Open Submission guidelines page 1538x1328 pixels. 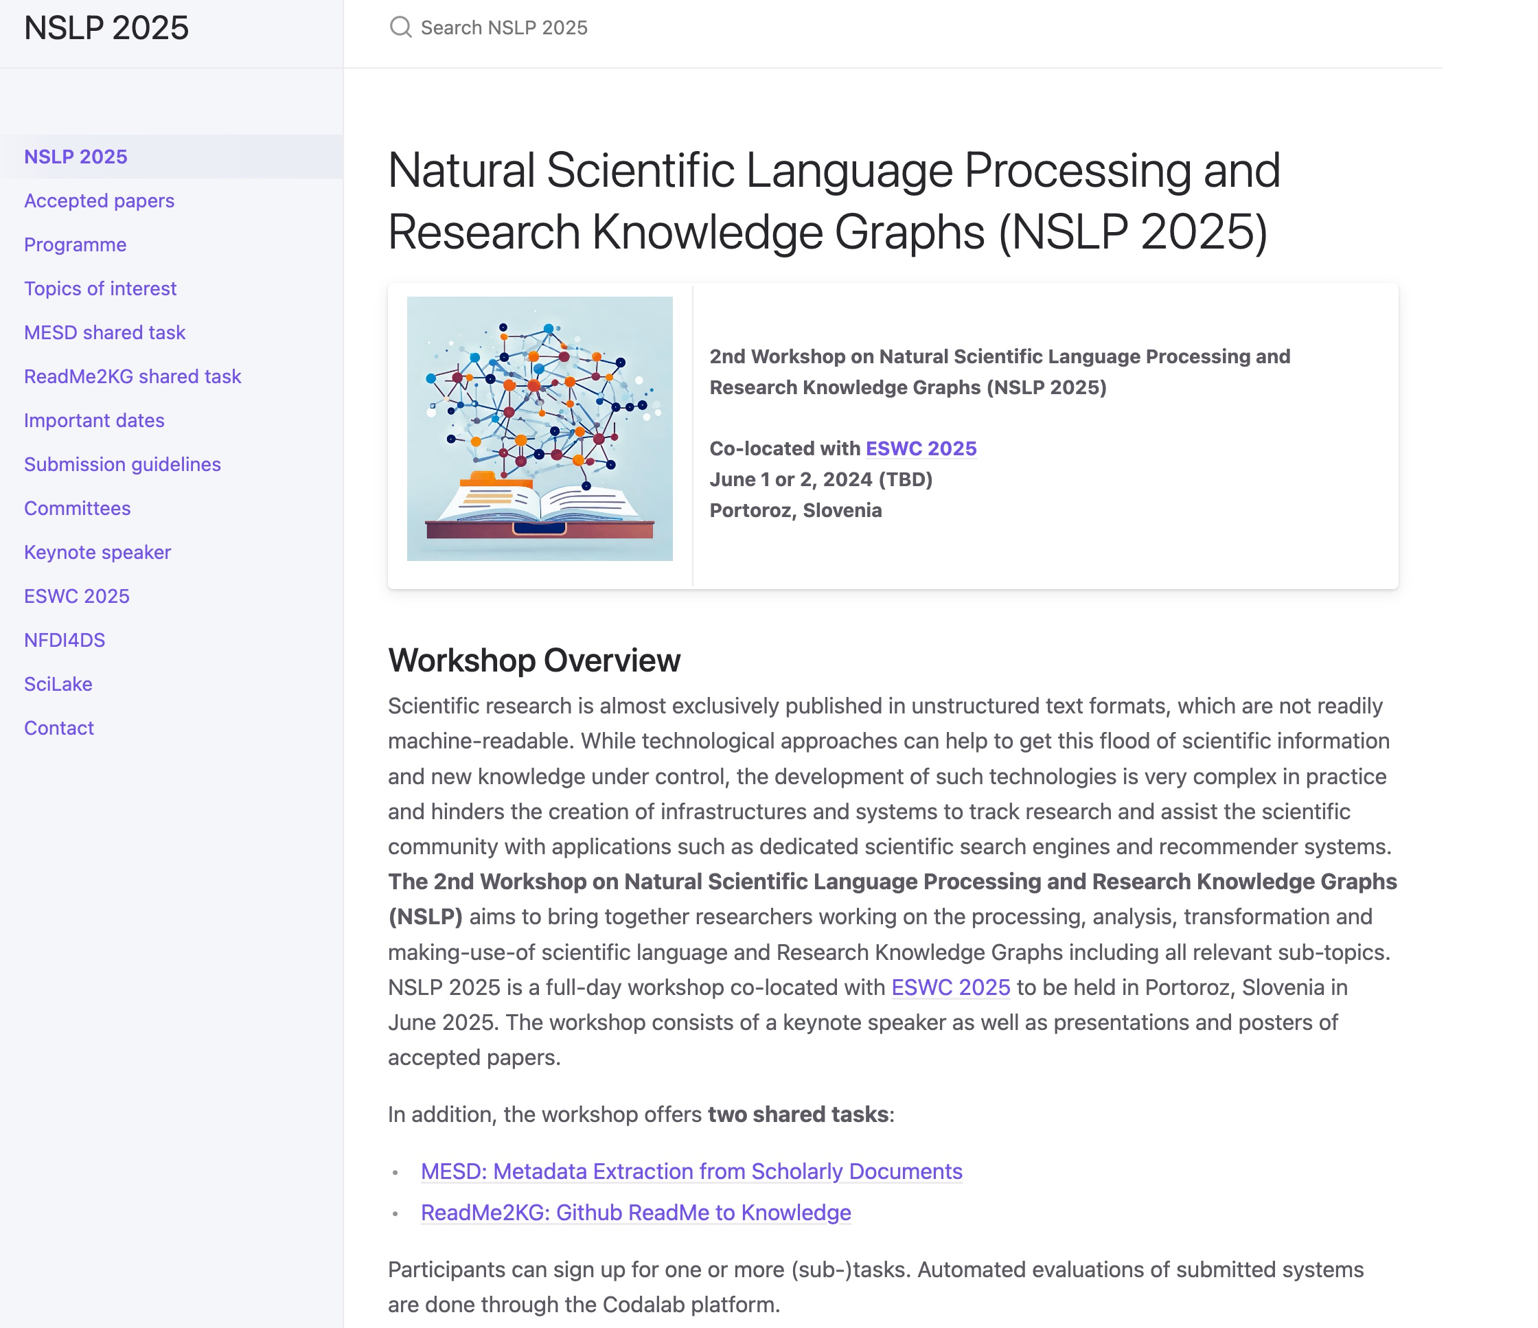(x=122, y=464)
